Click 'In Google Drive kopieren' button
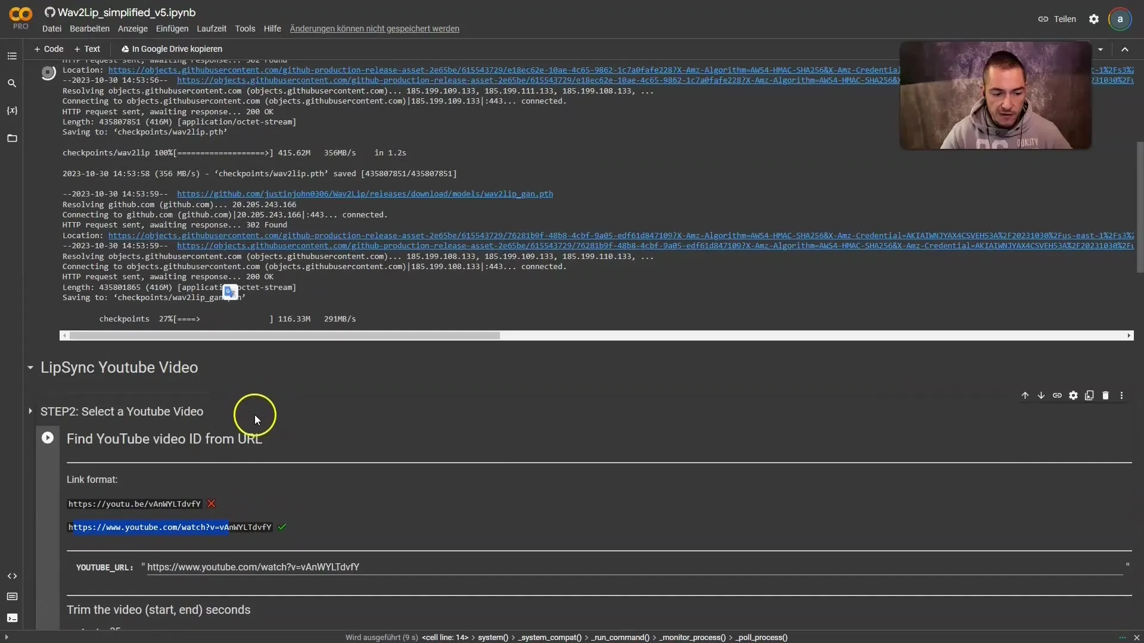Screen dimensions: 1144x643 click(x=171, y=49)
